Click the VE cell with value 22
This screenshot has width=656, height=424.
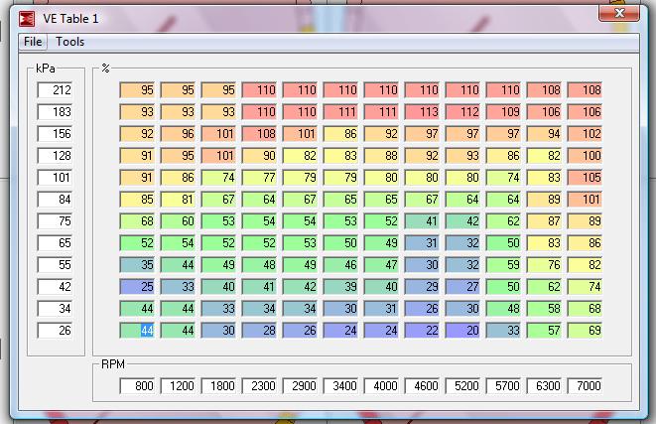[x=422, y=331]
